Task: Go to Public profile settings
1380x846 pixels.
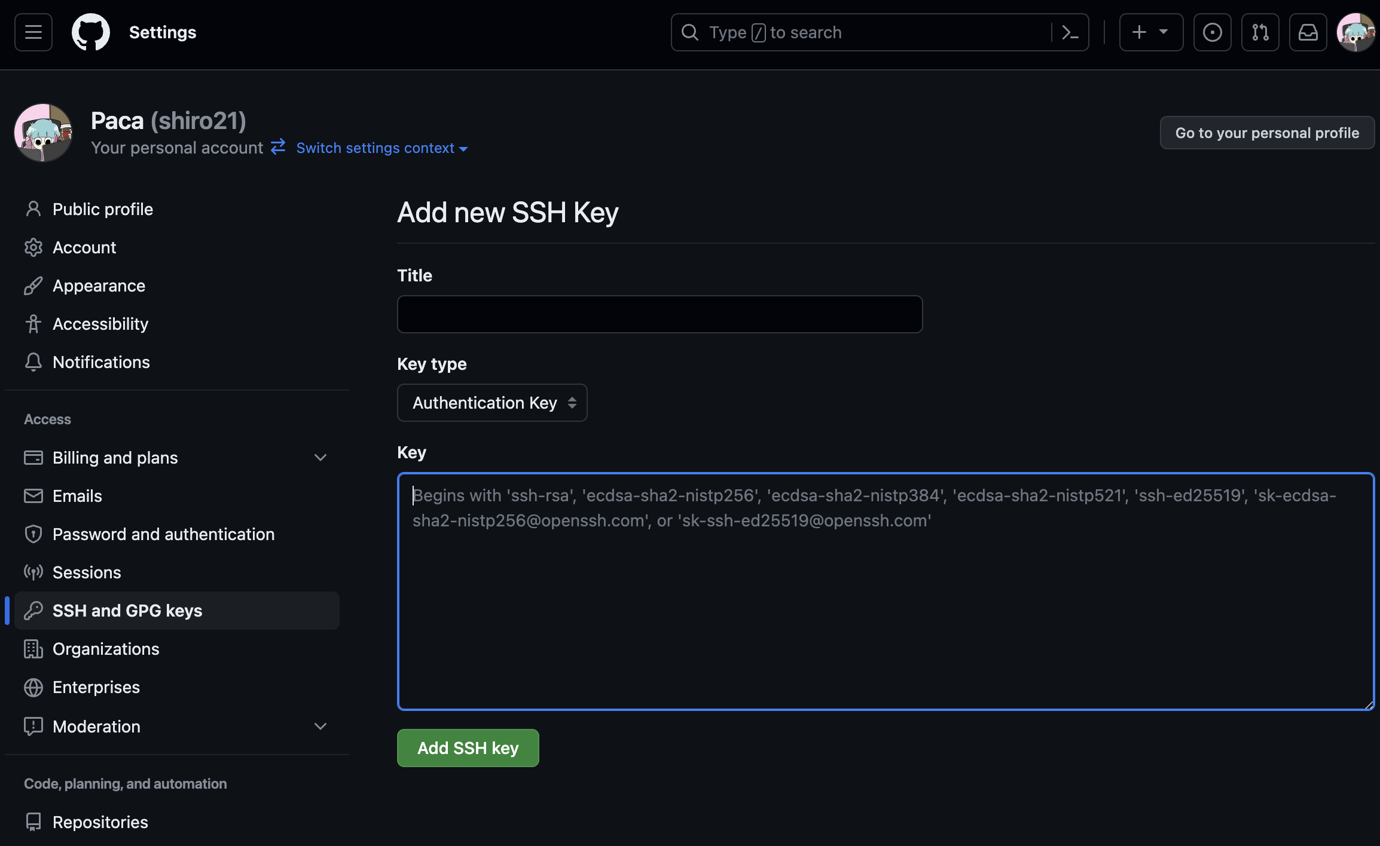Action: (x=103, y=209)
